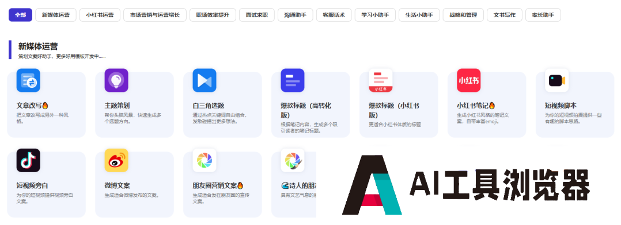Select the 职场效率提升 tab
621x225 pixels.
point(213,15)
